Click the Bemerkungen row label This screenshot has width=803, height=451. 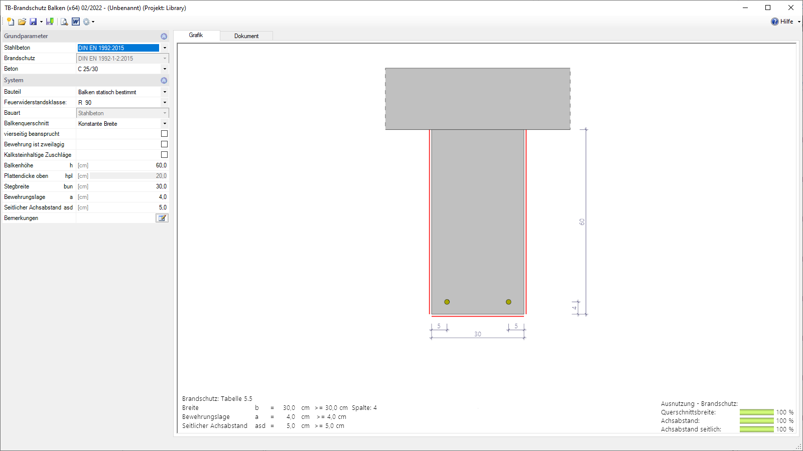pyautogui.click(x=21, y=218)
